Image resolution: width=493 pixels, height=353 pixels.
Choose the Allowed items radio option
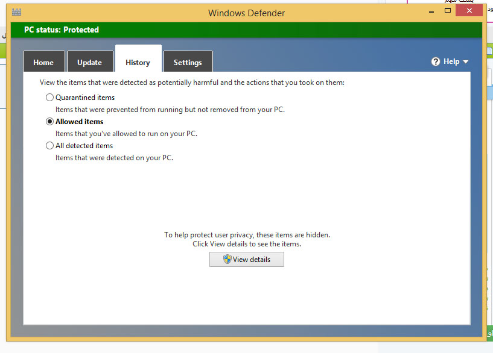point(49,122)
